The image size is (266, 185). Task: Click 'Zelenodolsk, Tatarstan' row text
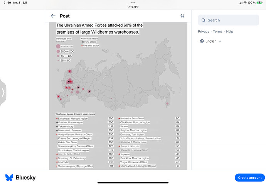[69, 131]
